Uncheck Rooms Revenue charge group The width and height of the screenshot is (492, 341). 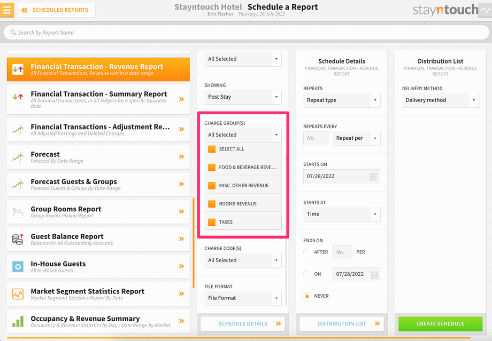coord(212,203)
